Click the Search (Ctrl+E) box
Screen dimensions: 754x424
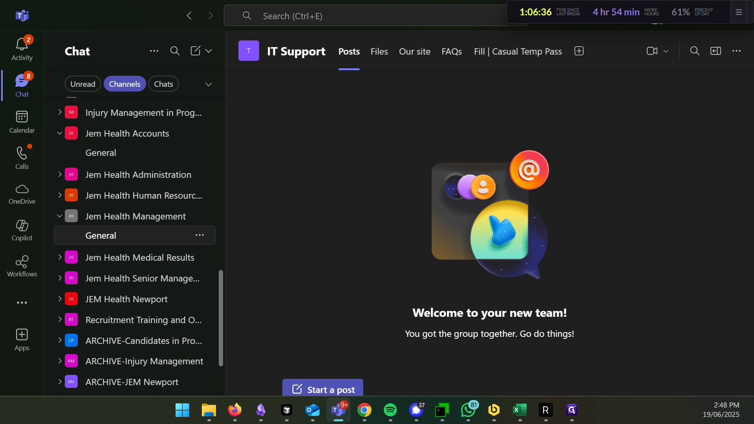point(365,16)
